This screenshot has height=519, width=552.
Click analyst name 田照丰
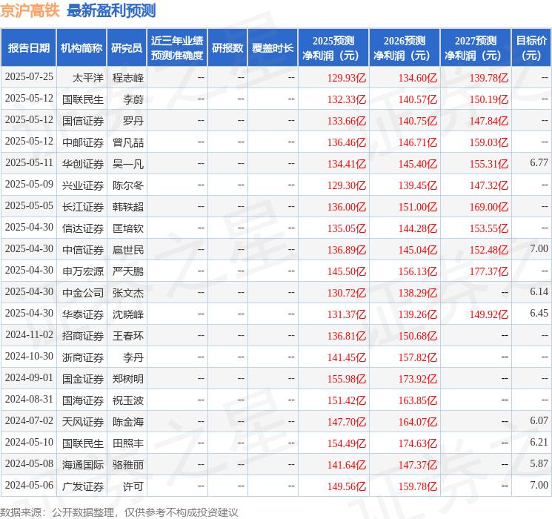point(127,443)
